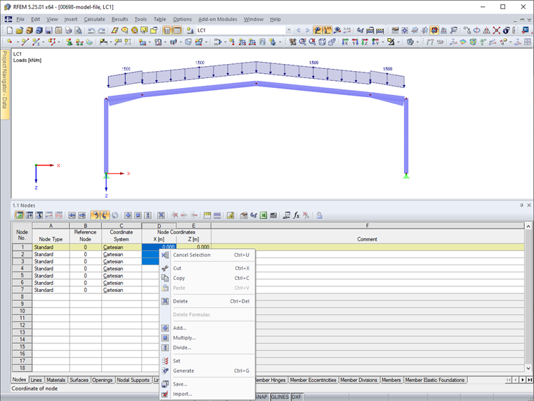Go to the previous load case arrow

point(299,30)
